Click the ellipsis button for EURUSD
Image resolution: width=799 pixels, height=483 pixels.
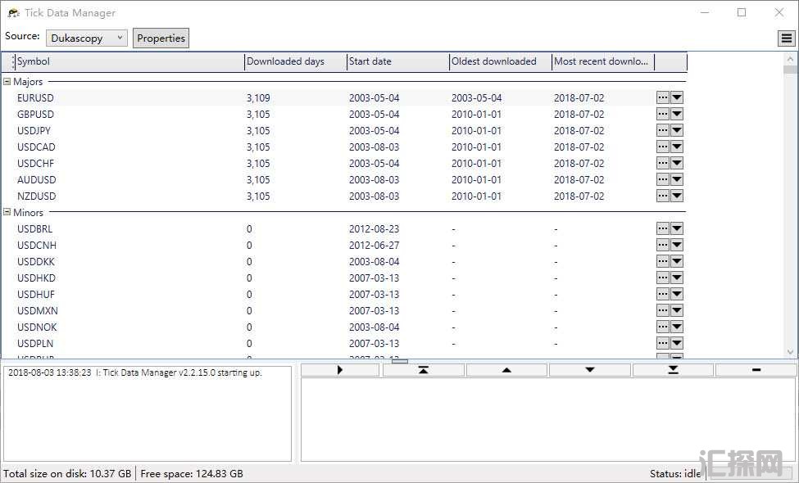(663, 97)
